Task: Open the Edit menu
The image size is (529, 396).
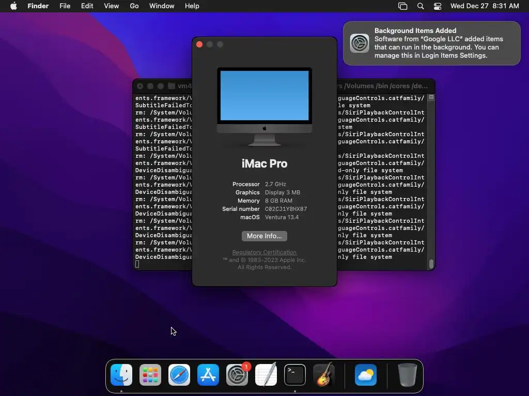Action: (x=87, y=6)
